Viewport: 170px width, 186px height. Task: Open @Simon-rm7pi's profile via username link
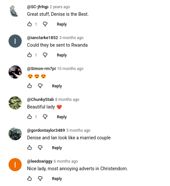[41, 69]
